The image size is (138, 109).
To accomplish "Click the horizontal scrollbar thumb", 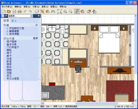I will coord(97,103).
